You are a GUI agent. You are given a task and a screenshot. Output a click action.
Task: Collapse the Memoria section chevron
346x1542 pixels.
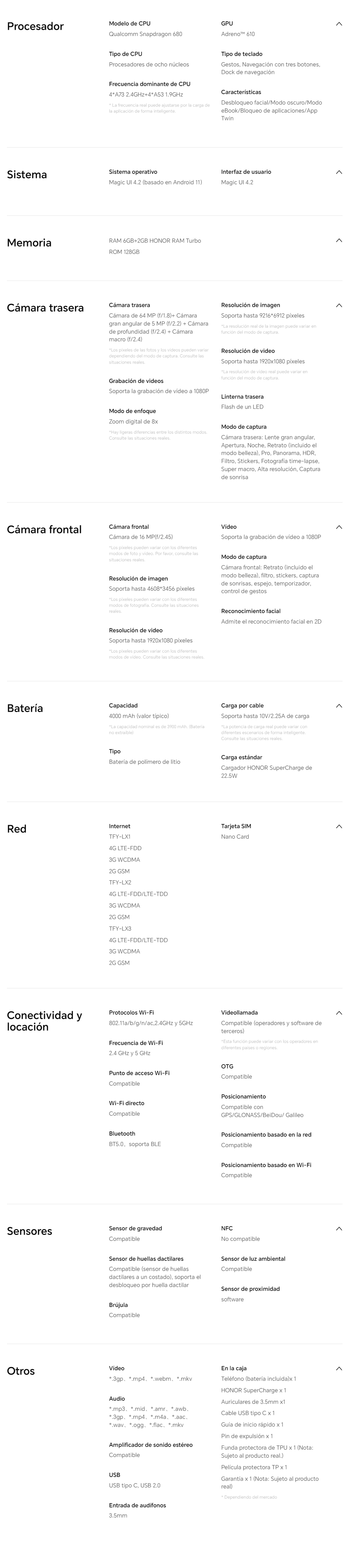pos(339,241)
